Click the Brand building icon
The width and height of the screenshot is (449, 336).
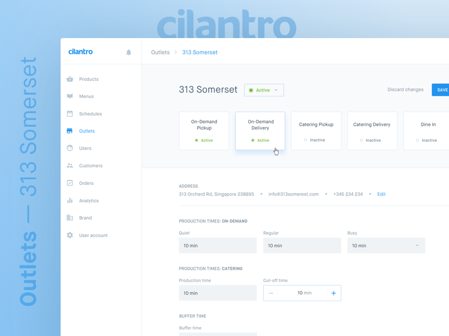(x=70, y=218)
